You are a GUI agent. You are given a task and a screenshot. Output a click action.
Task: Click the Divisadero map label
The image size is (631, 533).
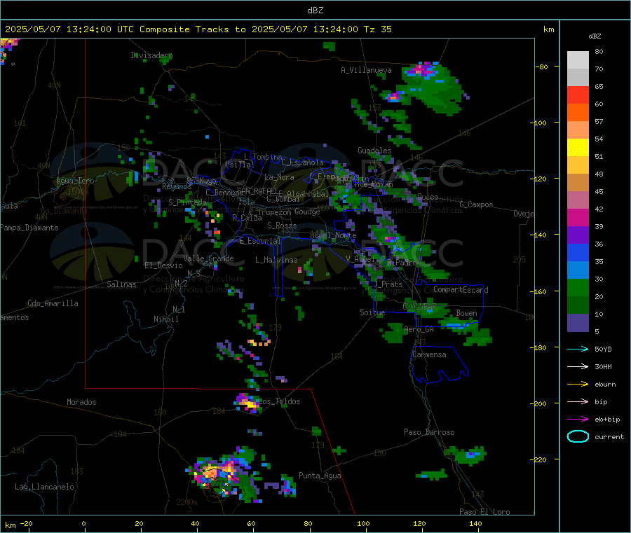151,55
